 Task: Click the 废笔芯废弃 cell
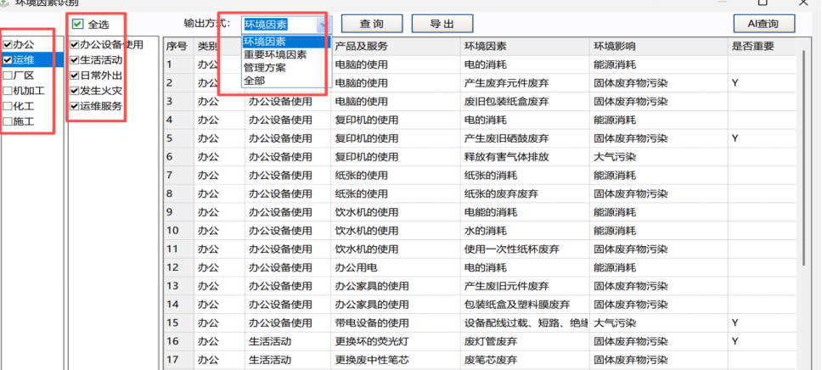[525, 360]
